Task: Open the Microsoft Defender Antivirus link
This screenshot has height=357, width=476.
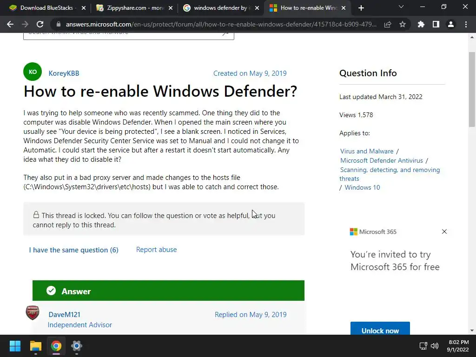Action: [x=382, y=160]
